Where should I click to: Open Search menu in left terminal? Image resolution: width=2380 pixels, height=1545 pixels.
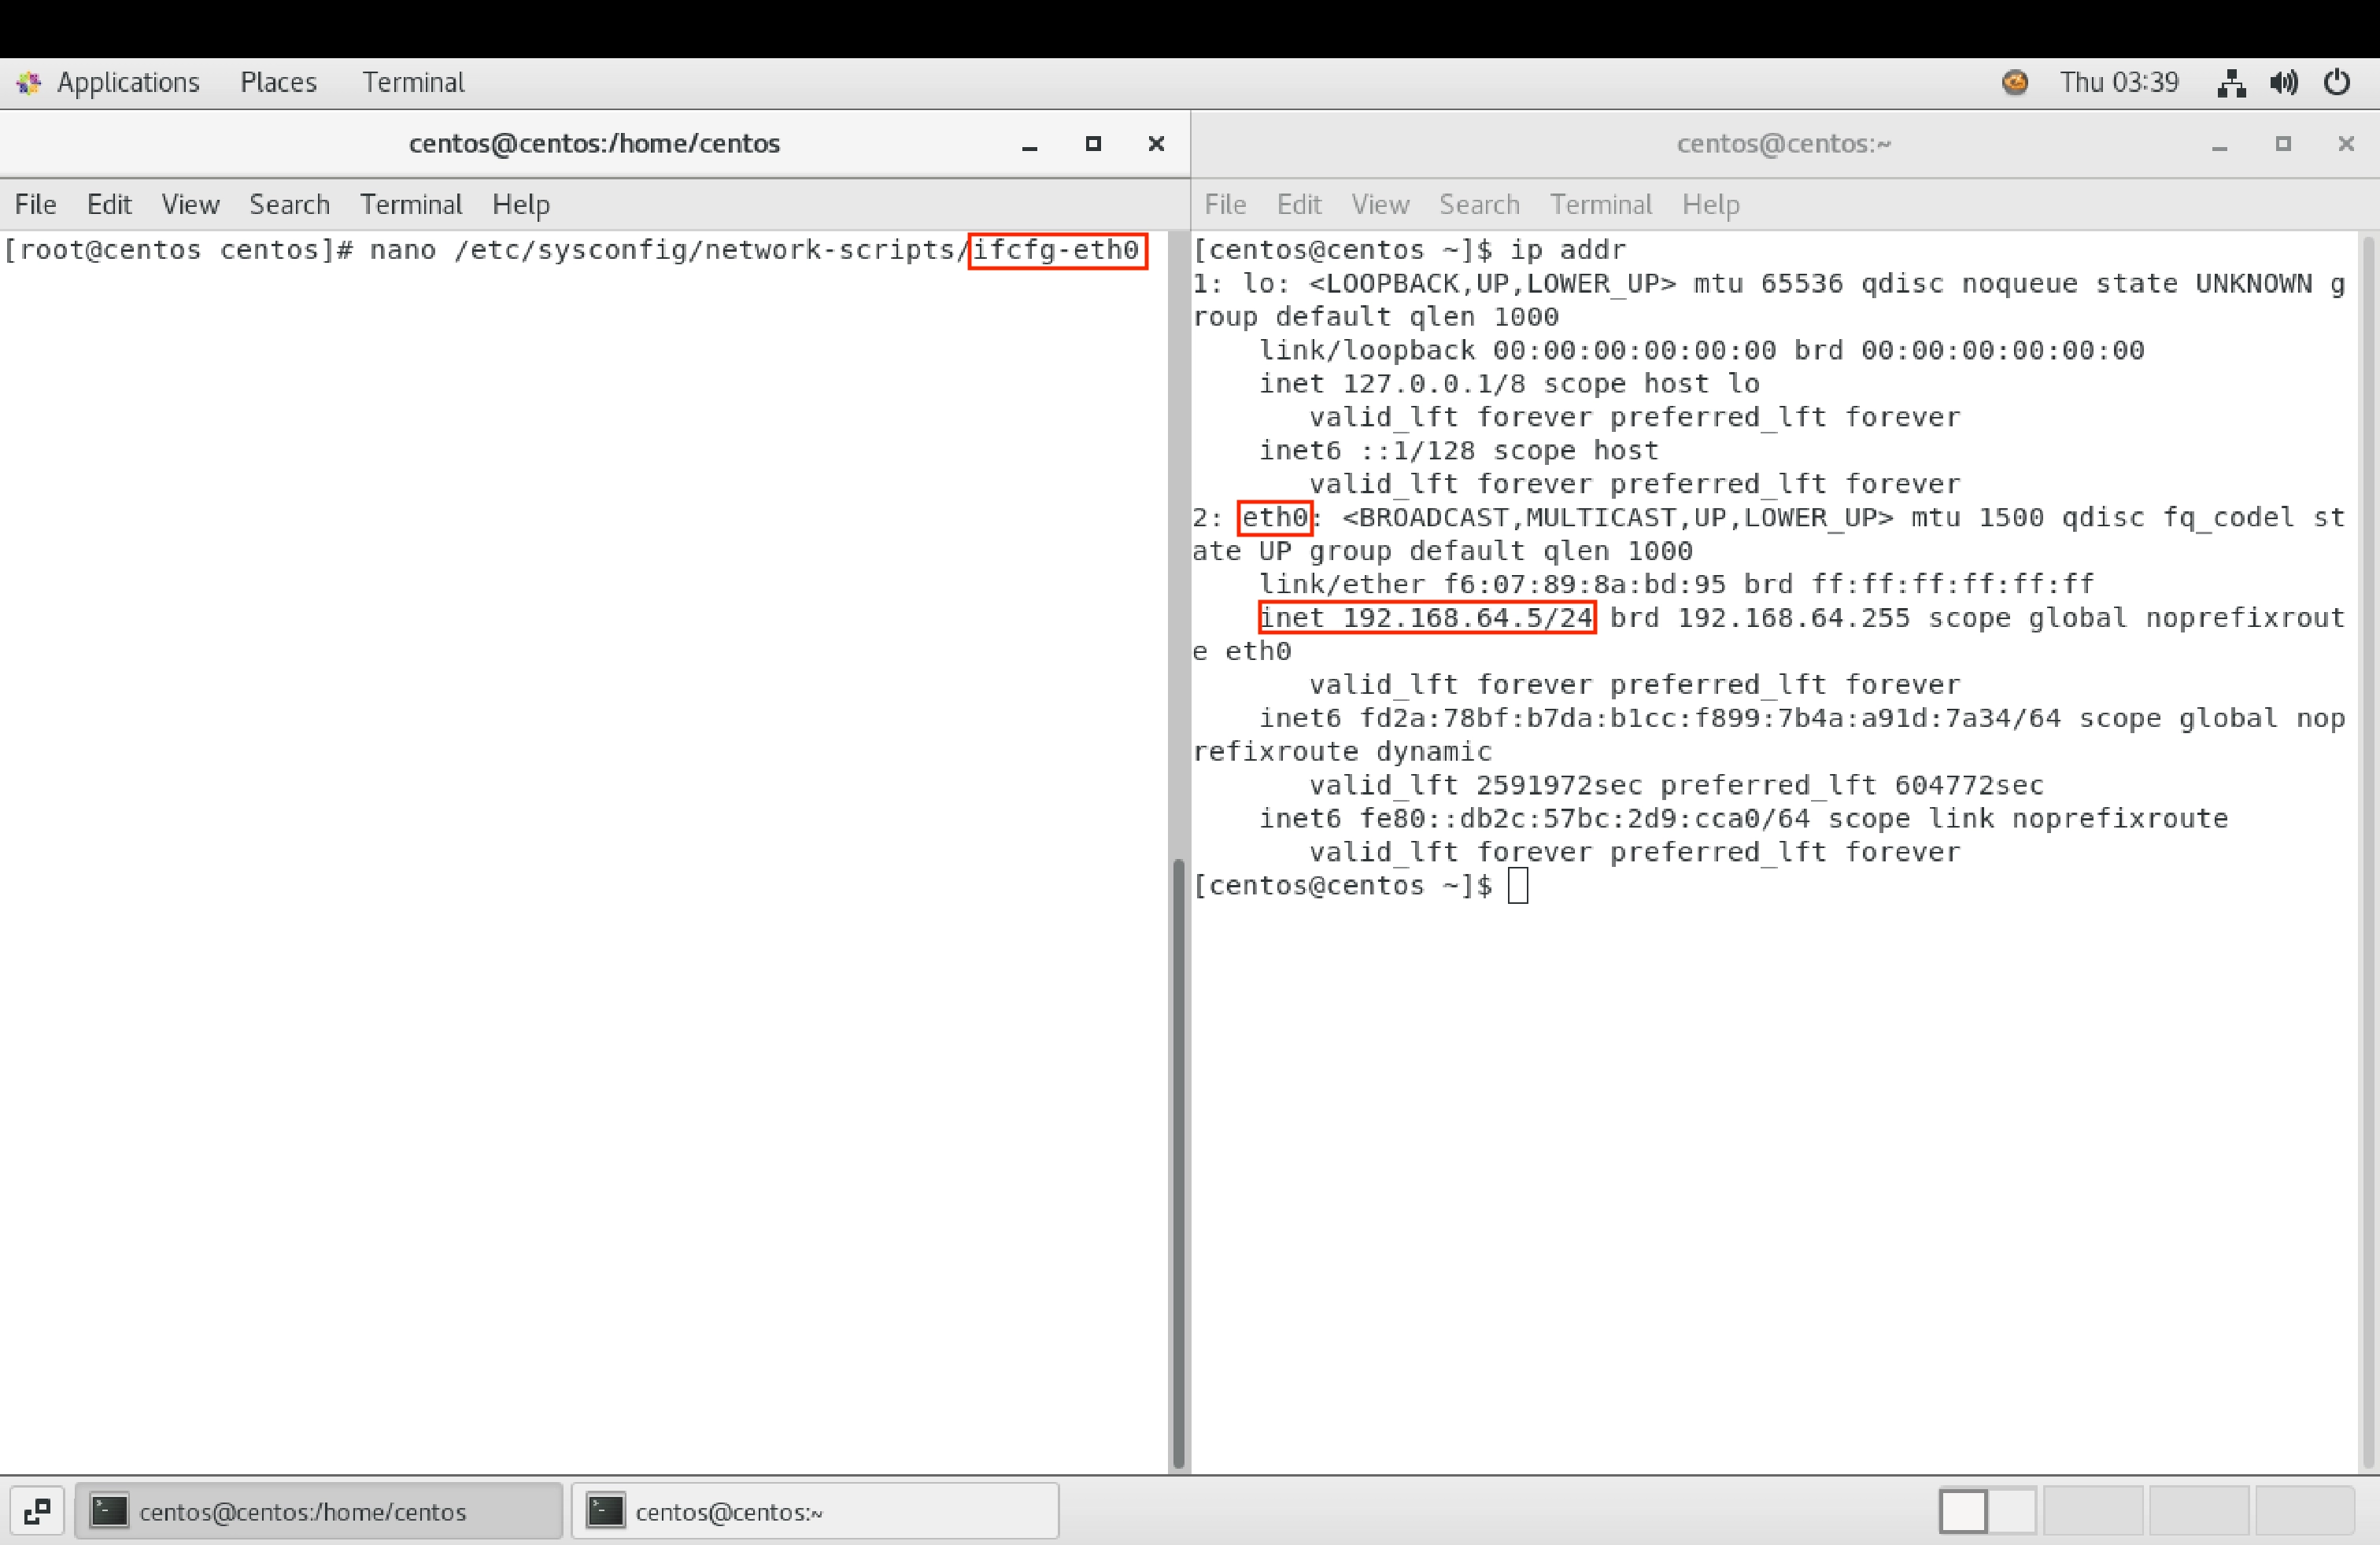point(289,205)
